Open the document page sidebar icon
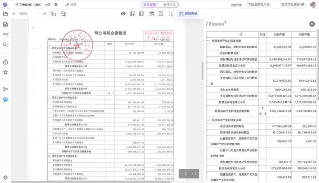Screen dimensions: 319x183 click(x=5, y=24)
